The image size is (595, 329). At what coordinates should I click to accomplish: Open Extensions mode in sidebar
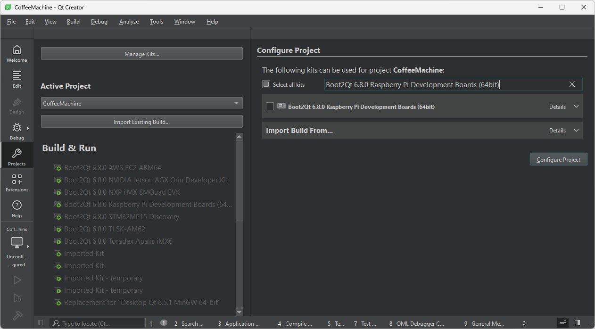coord(17,183)
